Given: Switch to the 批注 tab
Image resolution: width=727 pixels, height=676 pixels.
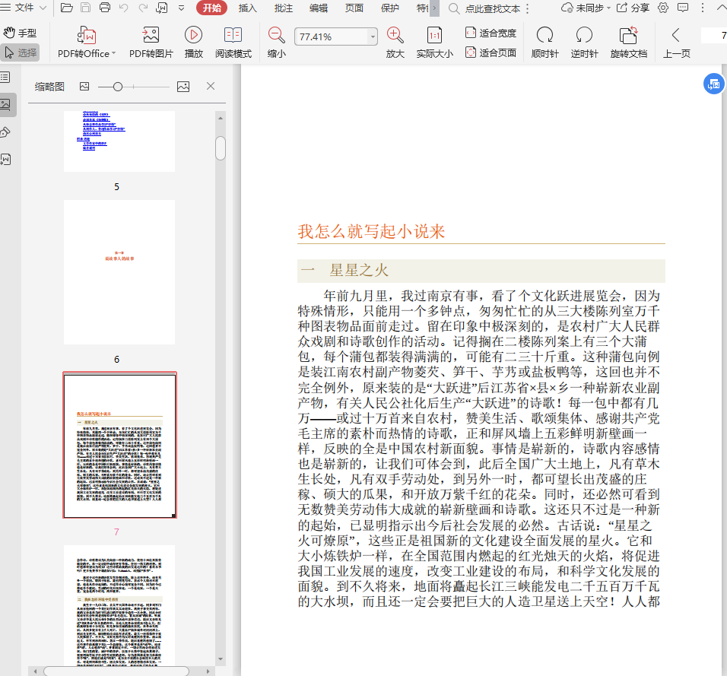Looking at the screenshot, I should pos(284,8).
